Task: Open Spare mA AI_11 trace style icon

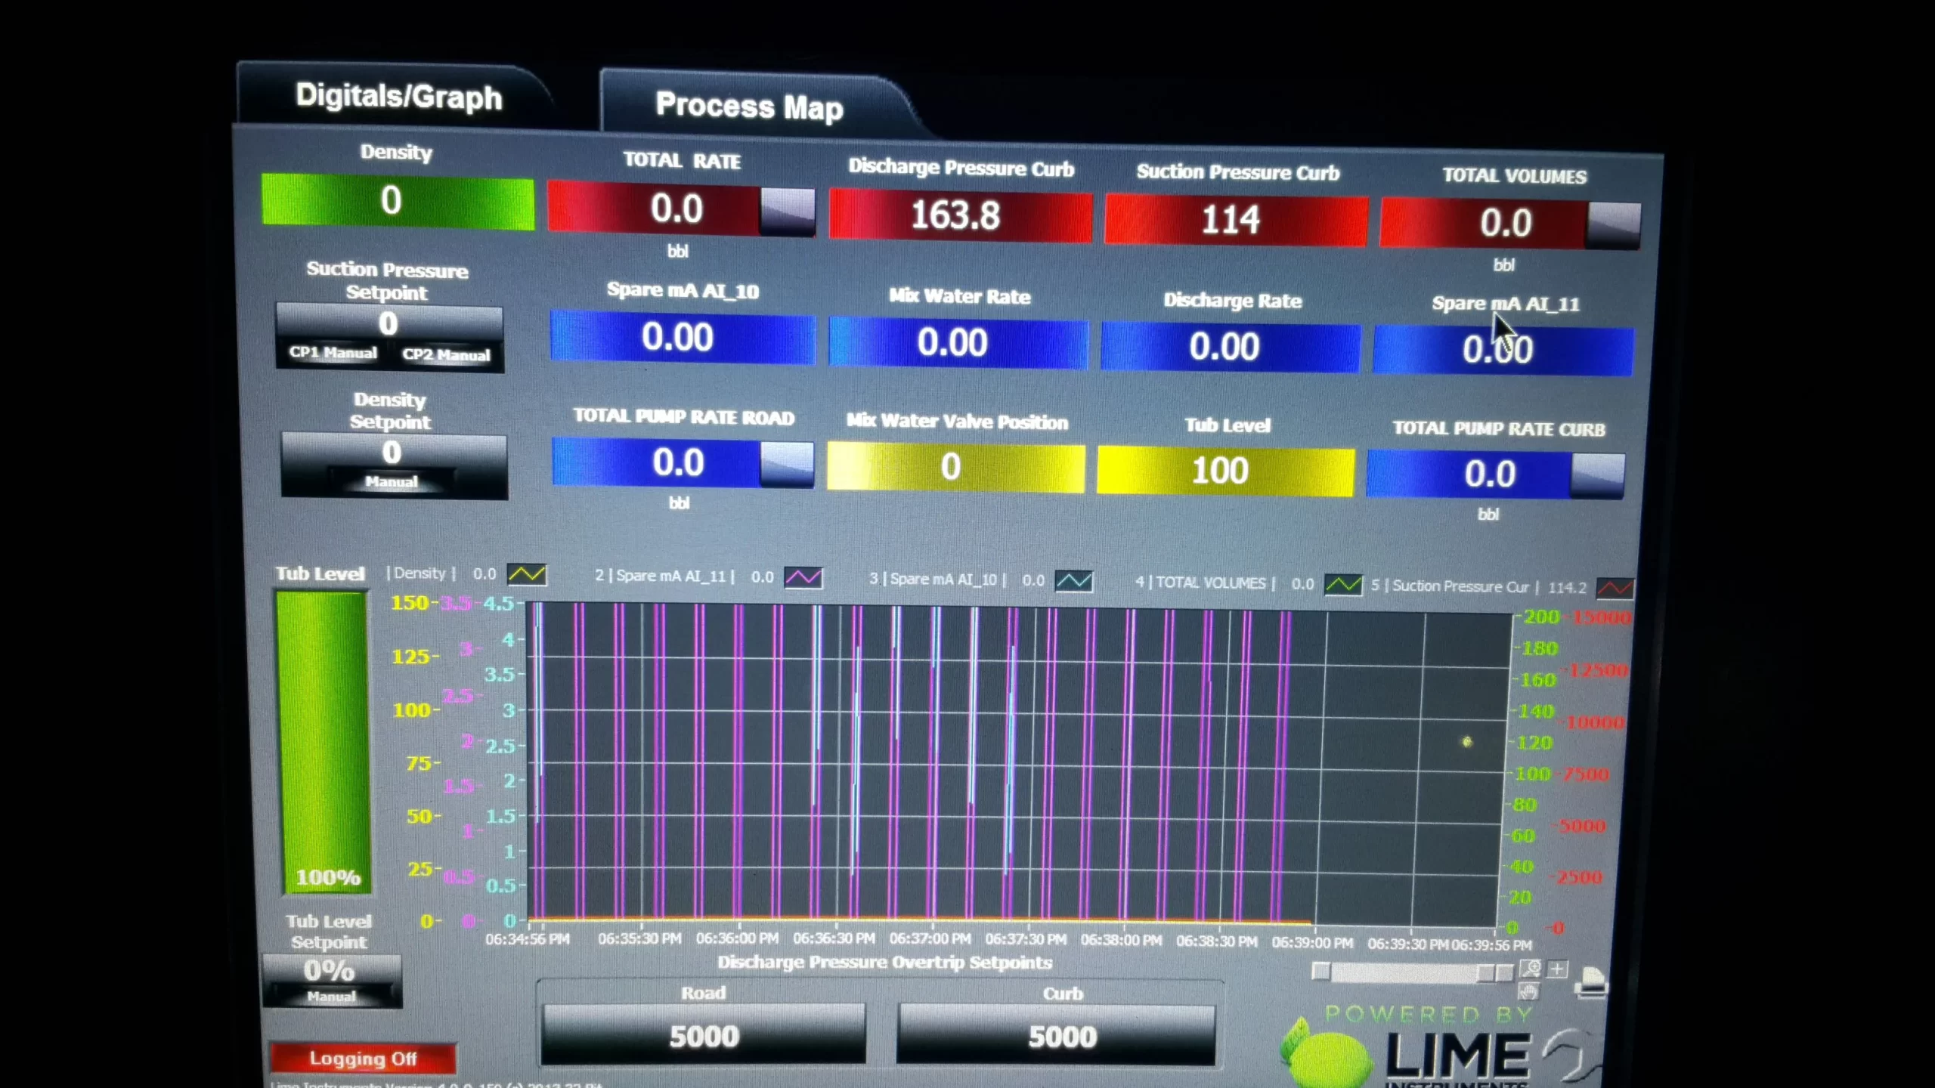Action: click(803, 578)
